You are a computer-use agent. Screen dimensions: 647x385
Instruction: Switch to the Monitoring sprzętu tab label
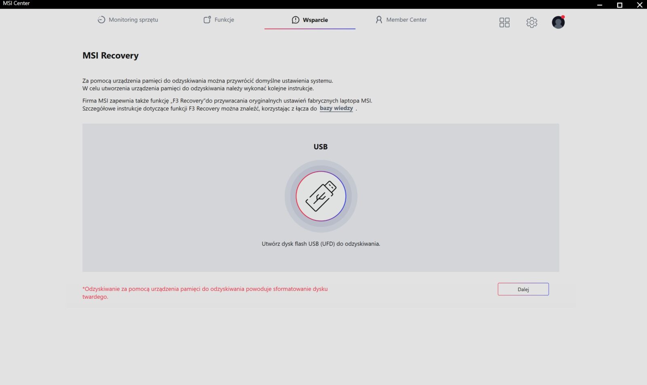tap(133, 20)
